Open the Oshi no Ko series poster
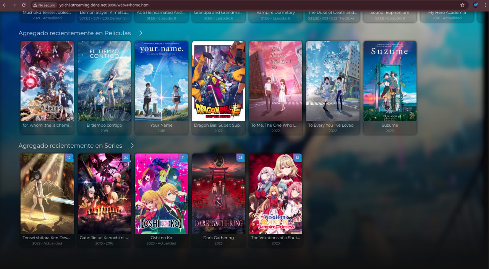Screen dimensions: 489x269 [x=161, y=194]
